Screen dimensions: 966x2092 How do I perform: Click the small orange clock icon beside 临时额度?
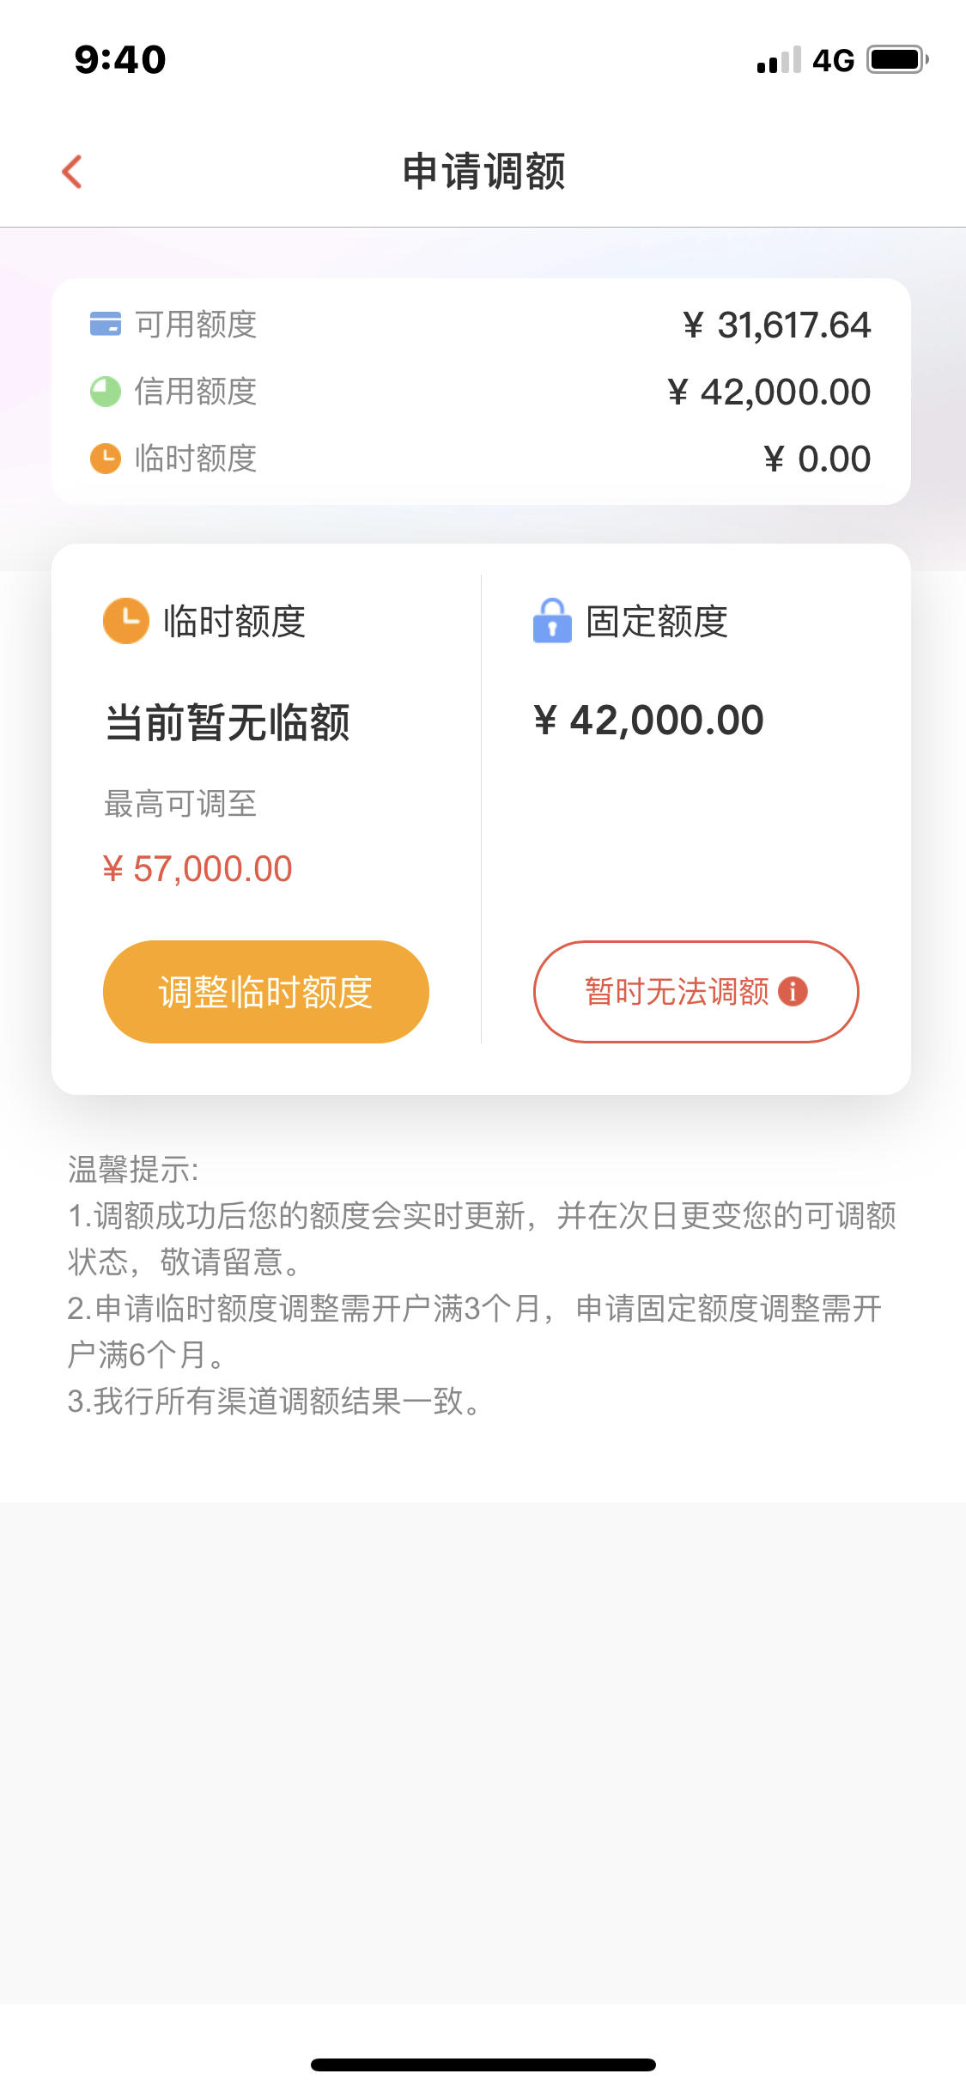106,459
